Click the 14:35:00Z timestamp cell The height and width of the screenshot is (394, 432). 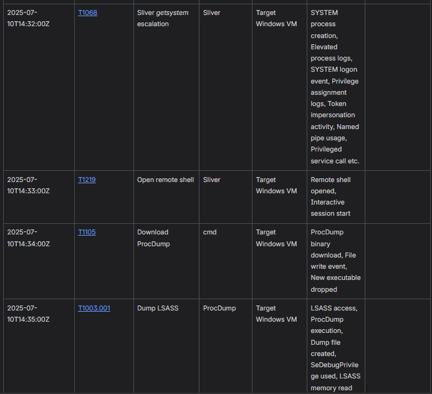coord(28,314)
